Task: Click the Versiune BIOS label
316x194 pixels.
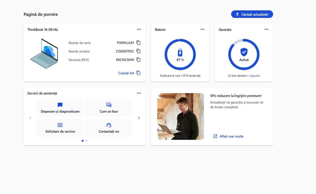Action: 79,60
